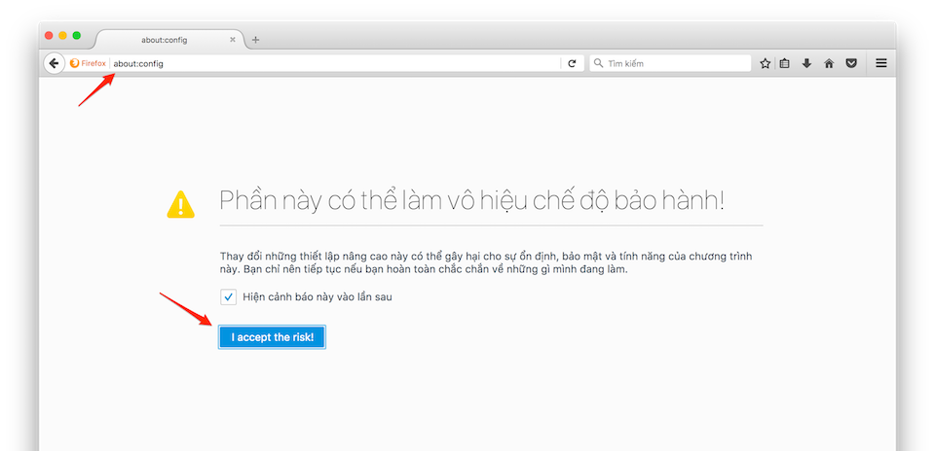Select the about:config tab
Image resolution: width=935 pixels, height=451 pixels.
pyautogui.click(x=169, y=40)
